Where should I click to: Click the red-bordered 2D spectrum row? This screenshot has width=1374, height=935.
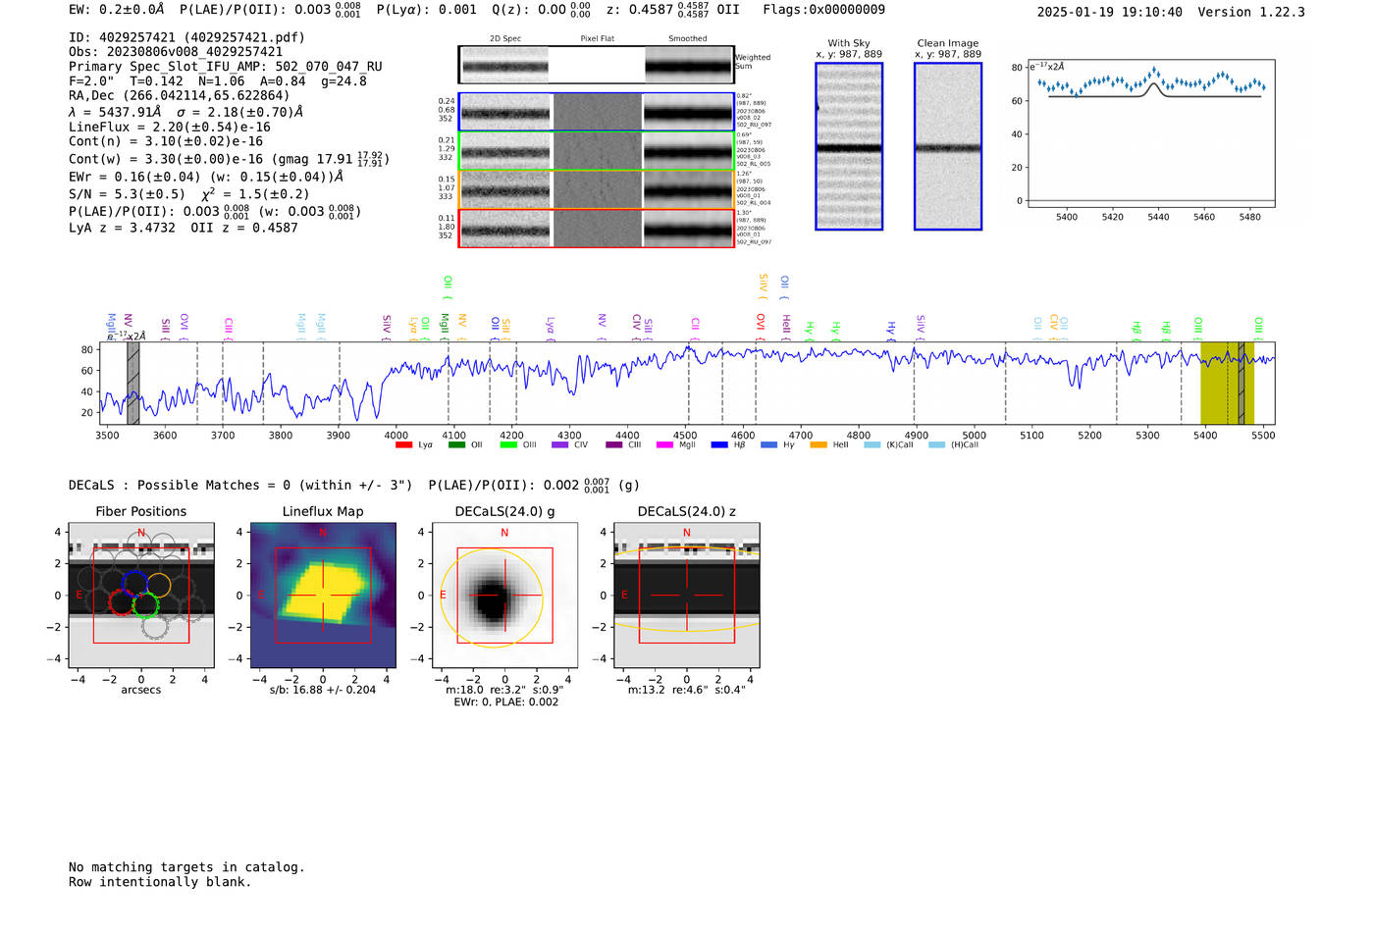597,228
